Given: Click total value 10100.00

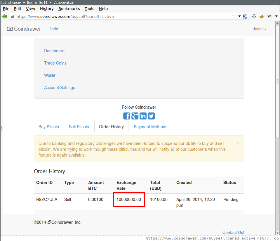Looking at the screenshot, I should coord(159,200).
